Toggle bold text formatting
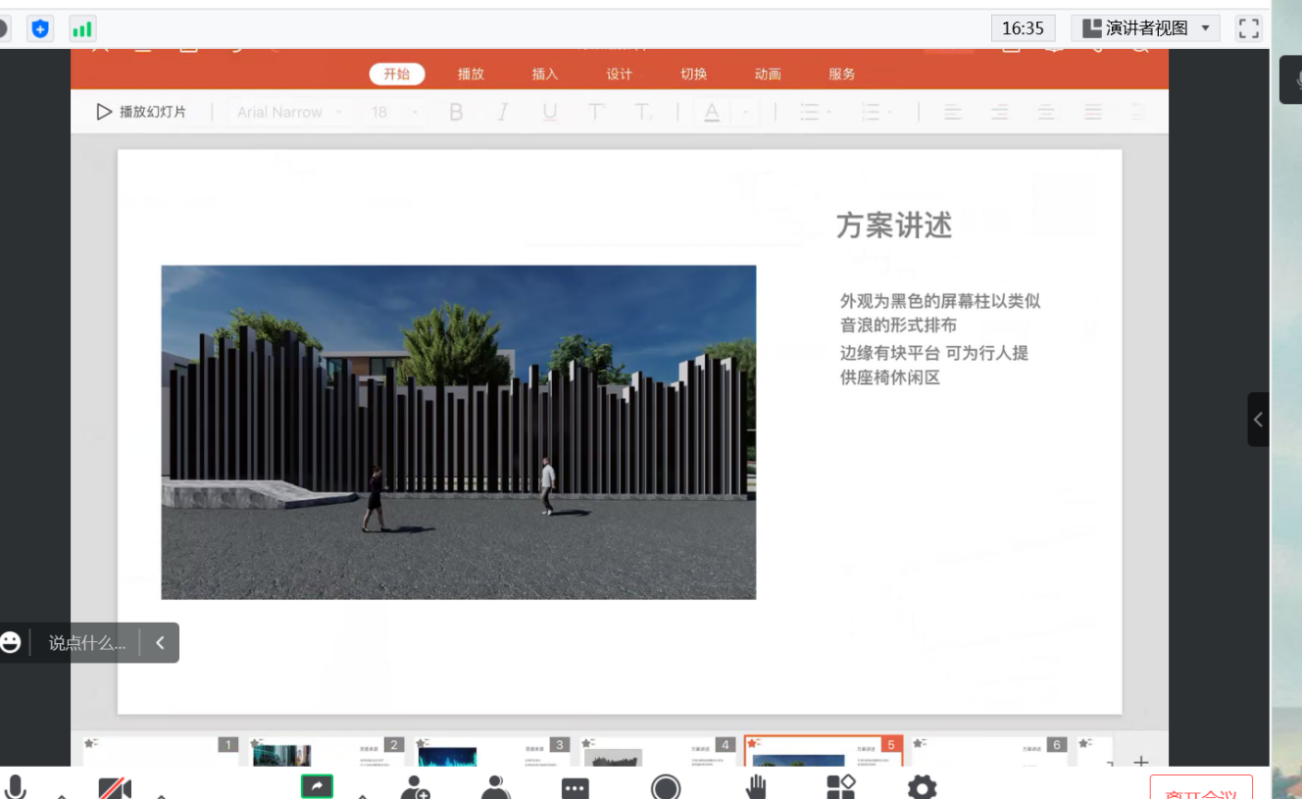This screenshot has height=799, width=1302. pos(456,113)
